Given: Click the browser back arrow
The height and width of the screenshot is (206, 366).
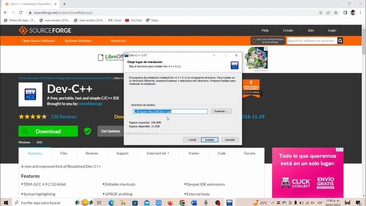Looking at the screenshot, I should pyautogui.click(x=6, y=13).
